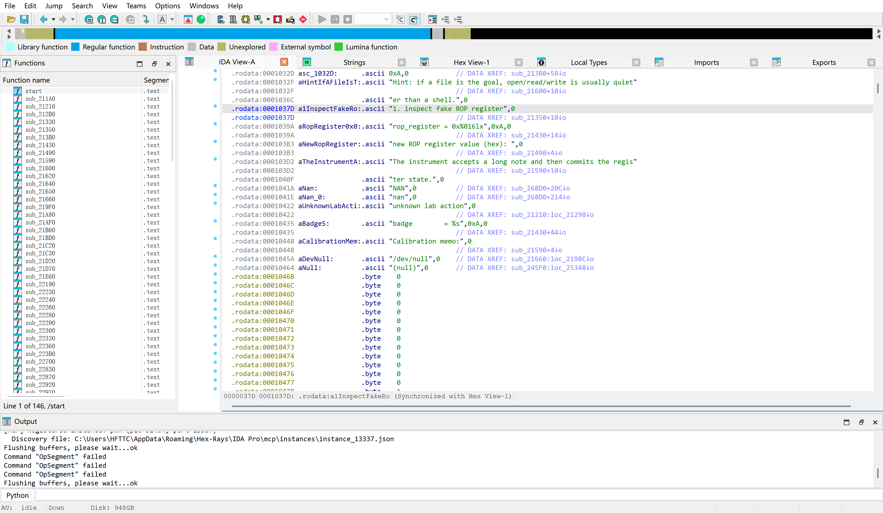This screenshot has width=883, height=513.
Task: Follow the sub_21660:loc_2198C cross reference
Action: [x=552, y=259]
